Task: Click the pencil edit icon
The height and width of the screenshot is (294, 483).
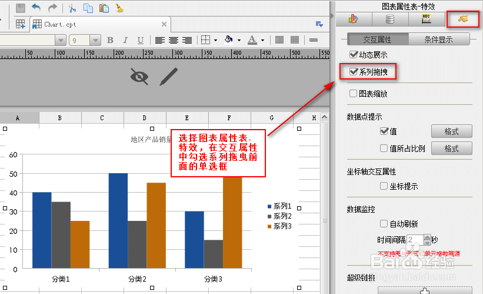Action: point(168,77)
